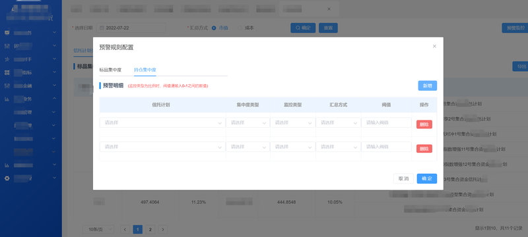Click the 显示1到10 record count text
Image resolution: width=528 pixels, height=237 pixels.
498,228
